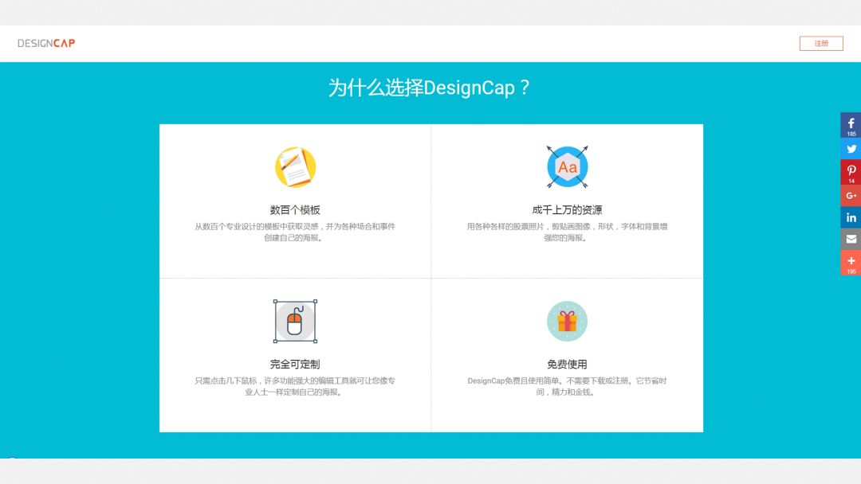
Task: Click the Aa resources hexagon icon
Action: tap(568, 166)
